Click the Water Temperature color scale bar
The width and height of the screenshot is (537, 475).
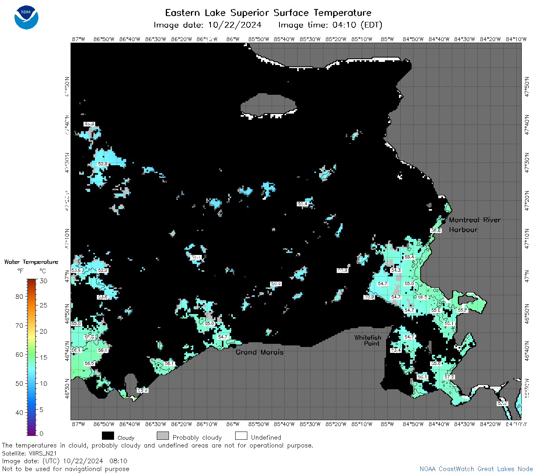click(x=32, y=357)
